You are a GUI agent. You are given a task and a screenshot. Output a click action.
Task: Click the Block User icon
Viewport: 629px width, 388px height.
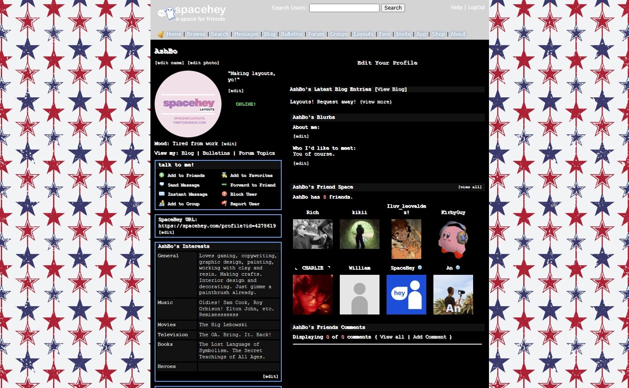click(x=224, y=194)
